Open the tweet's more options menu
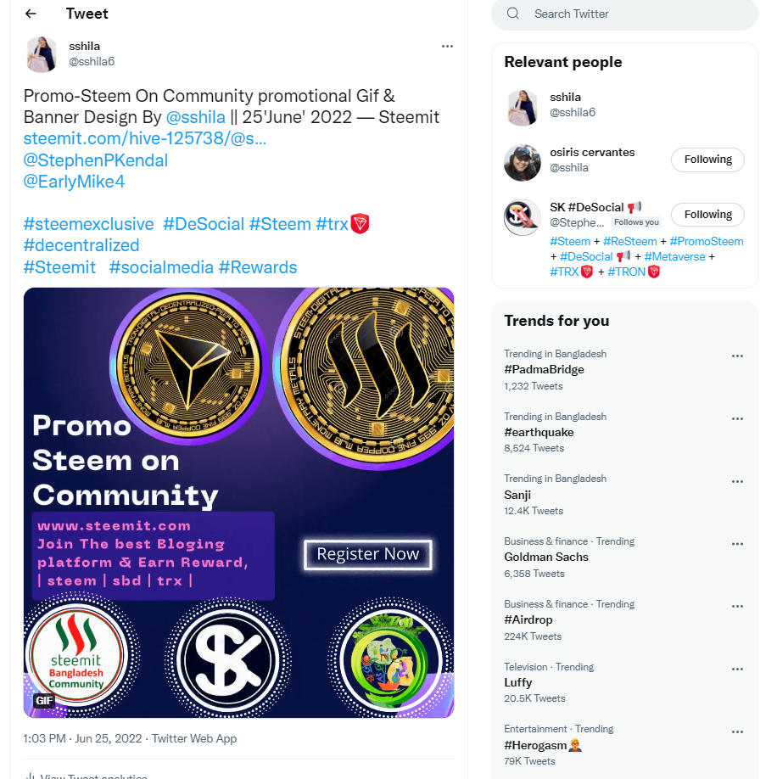 447,46
